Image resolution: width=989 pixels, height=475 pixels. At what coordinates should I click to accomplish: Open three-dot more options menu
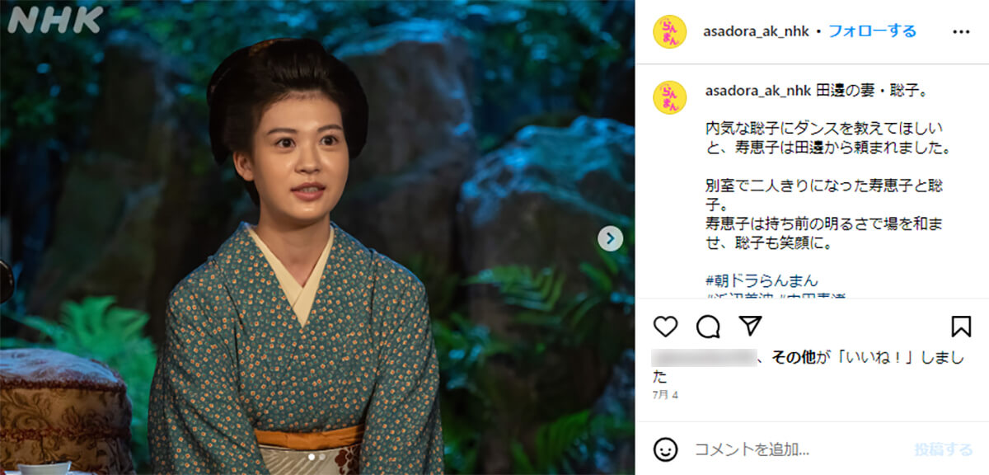961,31
